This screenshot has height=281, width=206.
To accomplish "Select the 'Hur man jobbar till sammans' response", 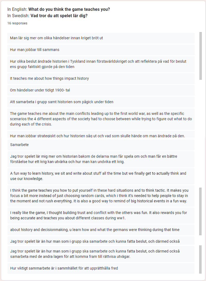I will pos(101,50).
